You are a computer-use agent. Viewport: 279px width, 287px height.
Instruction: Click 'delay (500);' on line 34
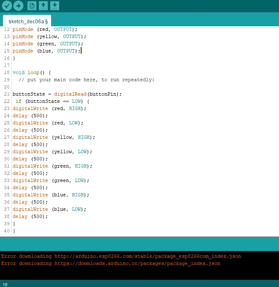pyautogui.click(x=30, y=188)
